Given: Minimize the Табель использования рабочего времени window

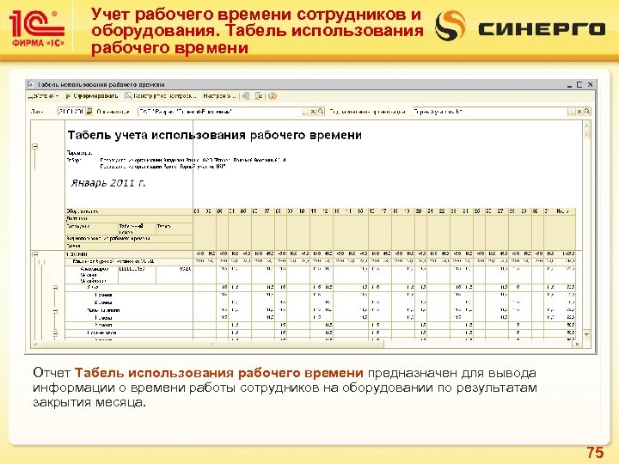Looking at the screenshot, I should click(569, 85).
